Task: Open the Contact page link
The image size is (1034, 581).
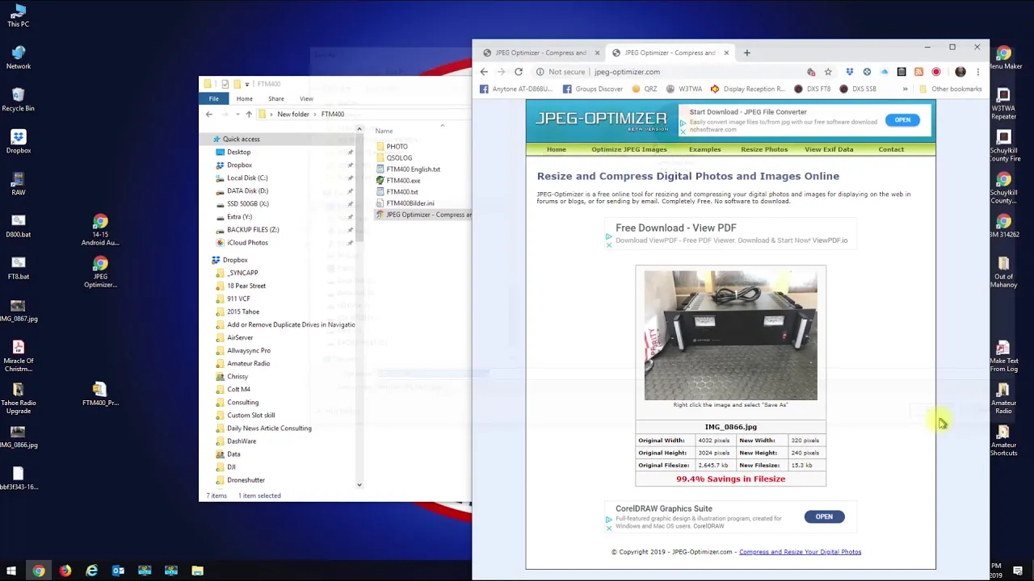Action: 891,149
